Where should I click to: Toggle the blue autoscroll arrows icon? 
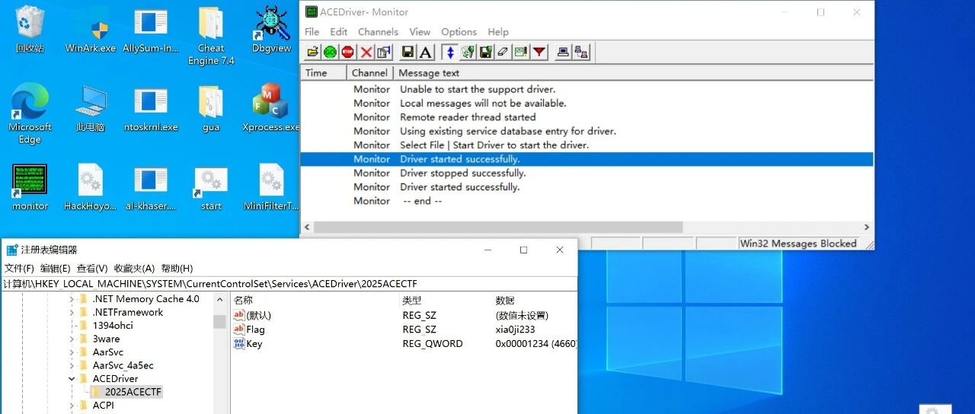450,52
